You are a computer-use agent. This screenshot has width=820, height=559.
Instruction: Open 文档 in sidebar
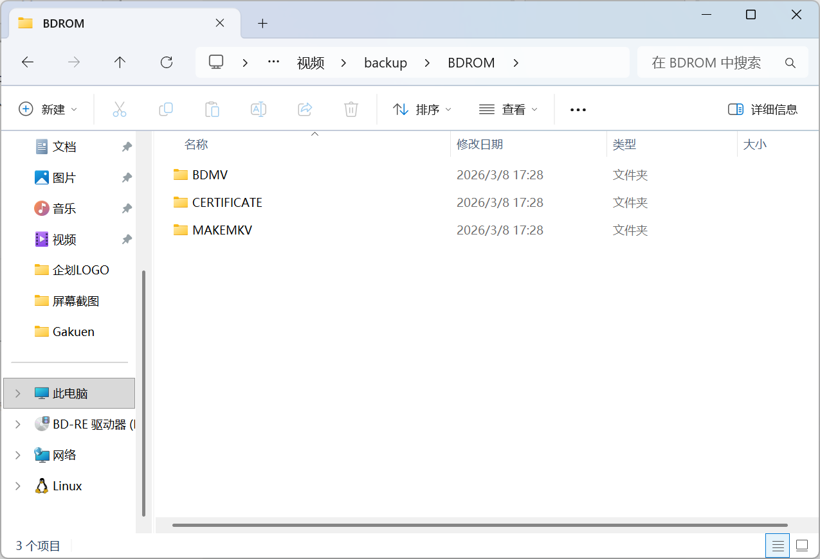[64, 147]
